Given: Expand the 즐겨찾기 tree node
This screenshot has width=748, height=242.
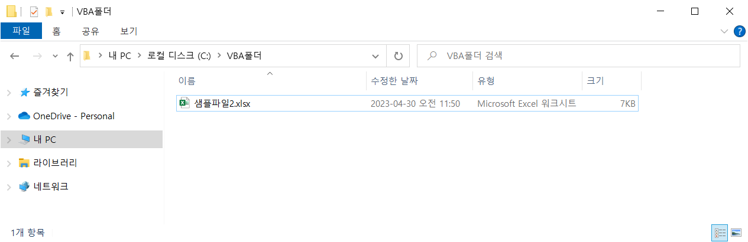Looking at the screenshot, I should 8,93.
